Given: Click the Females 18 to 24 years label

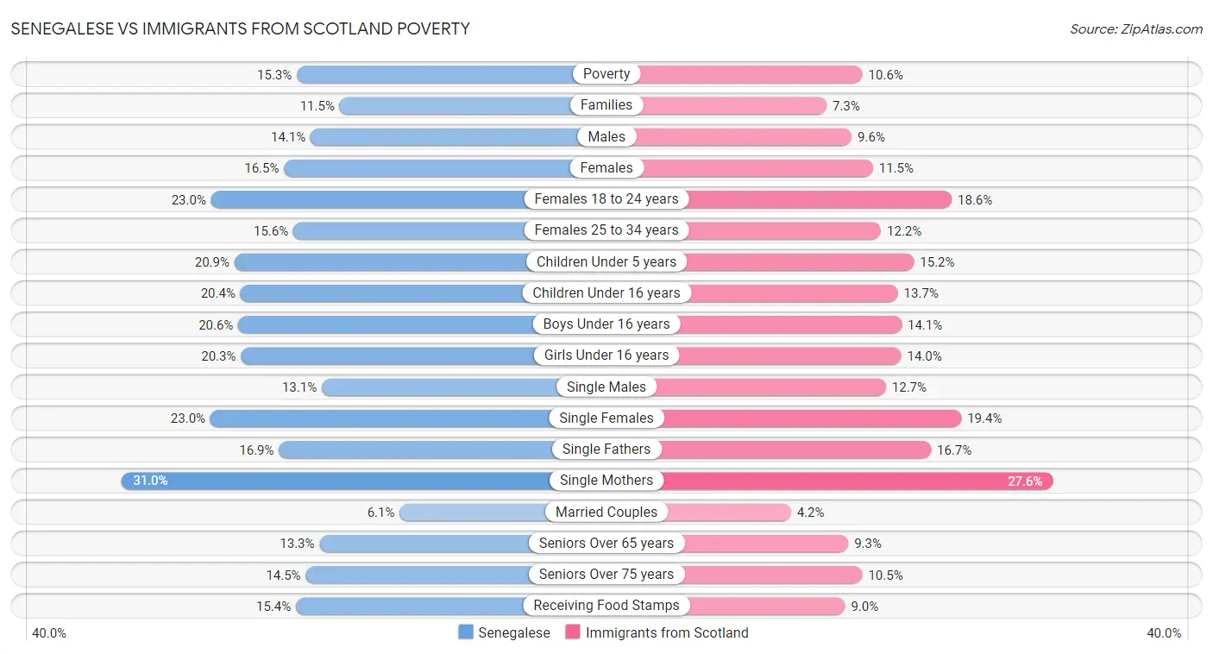Looking at the screenshot, I should click(606, 199).
